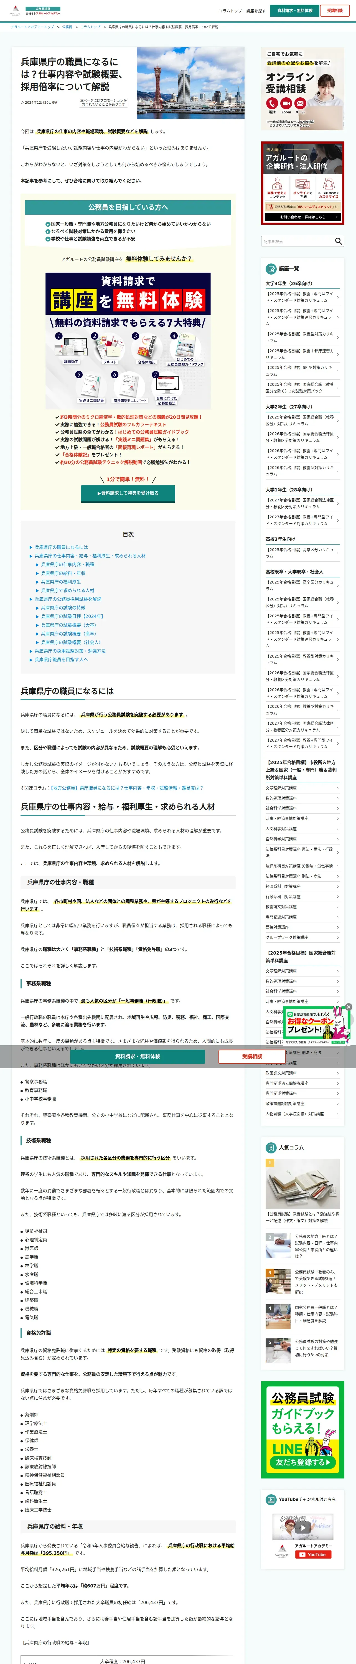Screen dimensions: 356x1664
Task: Open popular column ranked 1 thumbnail
Action: [302, 1184]
